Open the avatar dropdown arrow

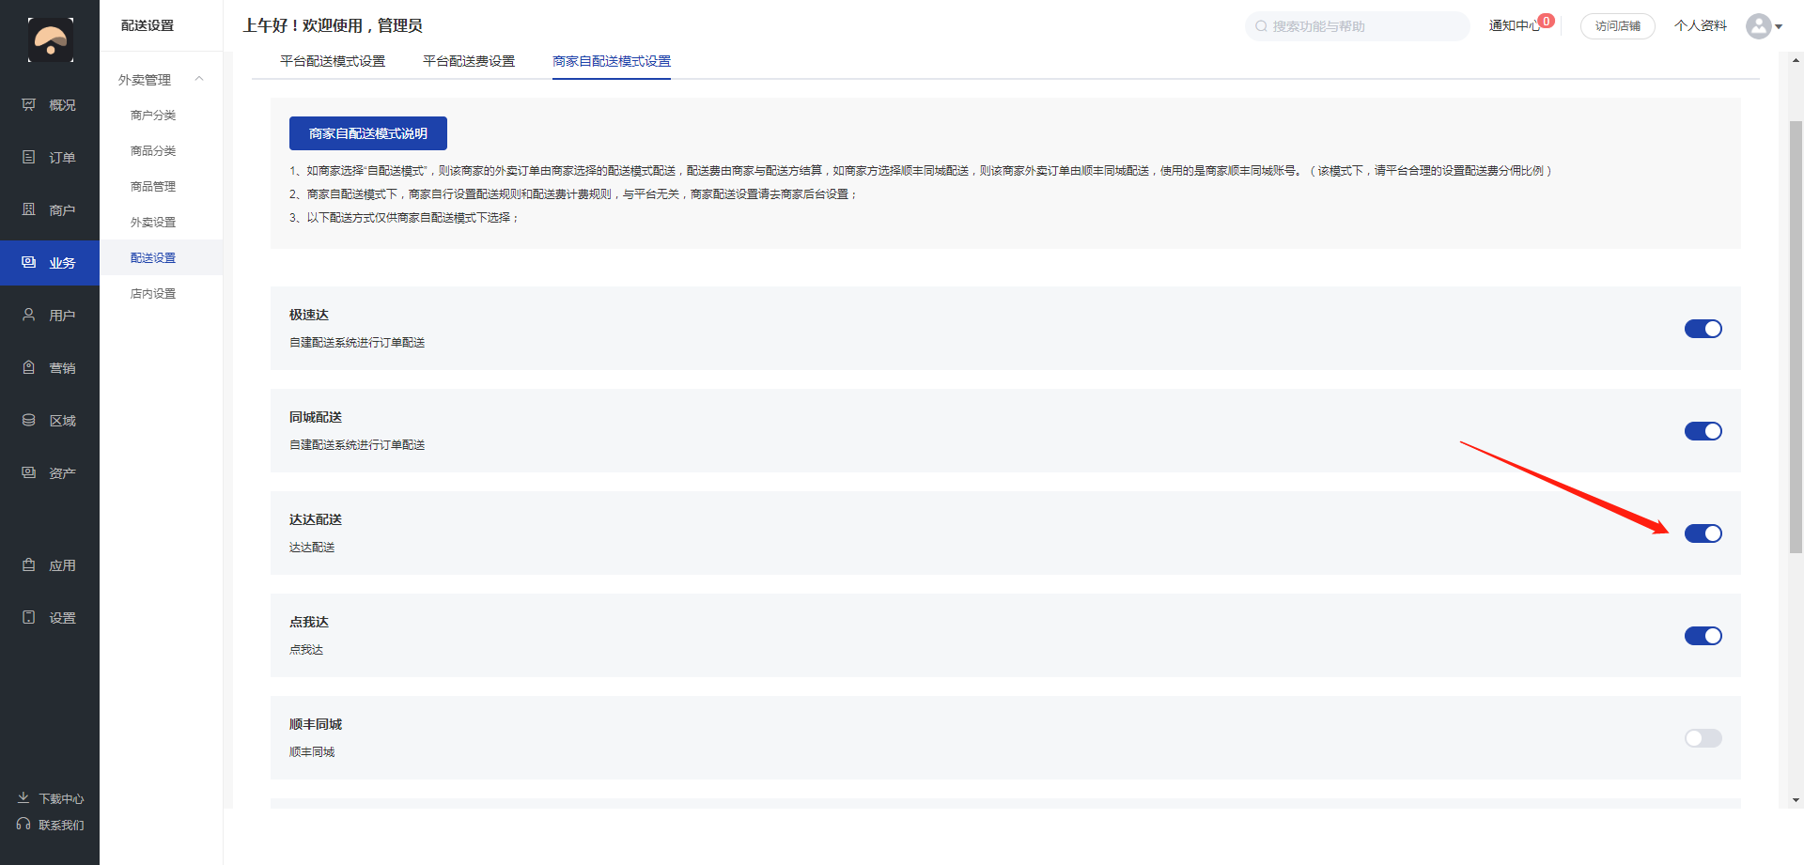(1779, 27)
